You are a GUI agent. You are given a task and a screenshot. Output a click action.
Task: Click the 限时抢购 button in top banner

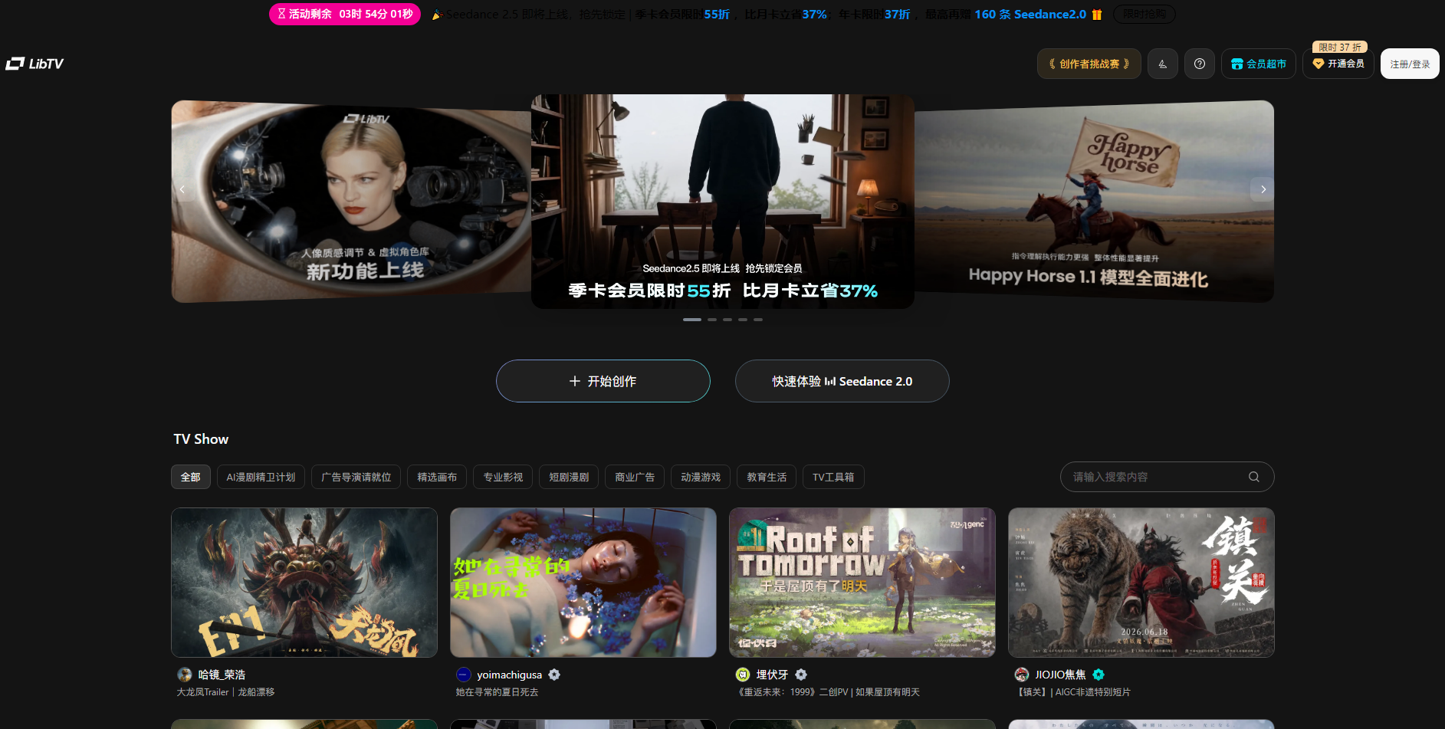1144,14
